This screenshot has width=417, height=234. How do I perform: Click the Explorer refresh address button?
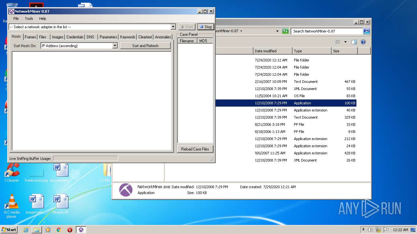tap(285, 31)
